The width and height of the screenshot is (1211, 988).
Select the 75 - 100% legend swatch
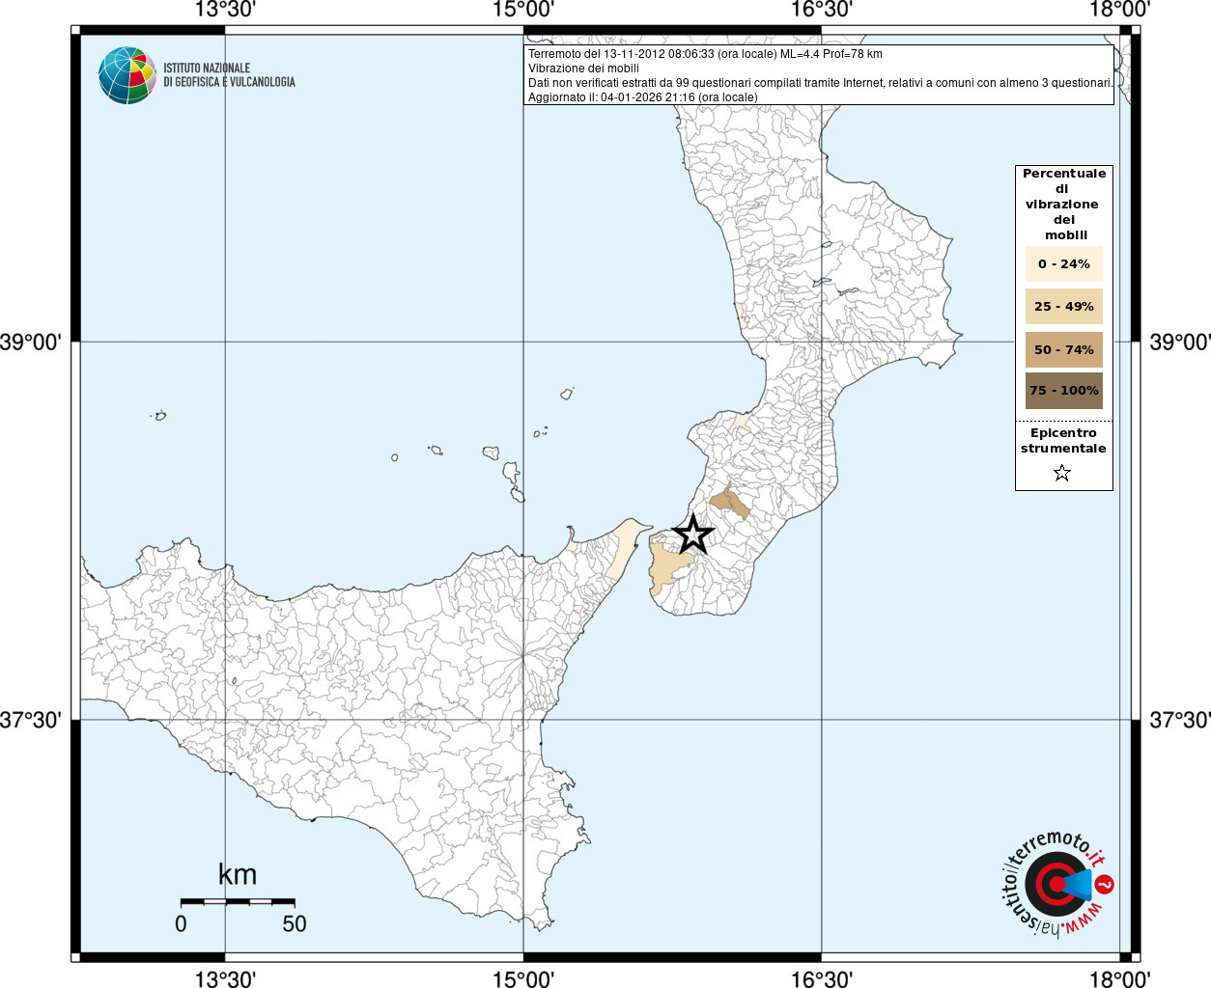[1064, 391]
